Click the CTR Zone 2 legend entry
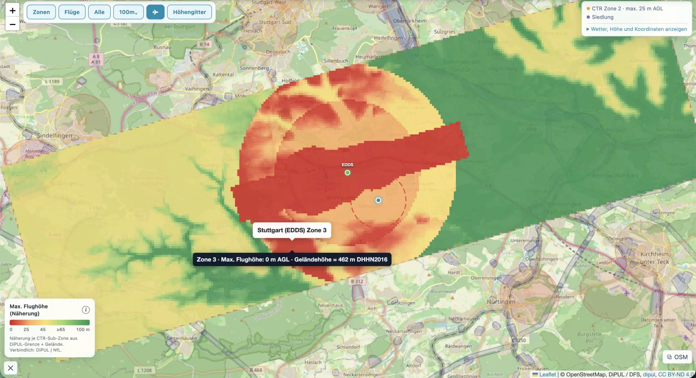 pos(625,9)
